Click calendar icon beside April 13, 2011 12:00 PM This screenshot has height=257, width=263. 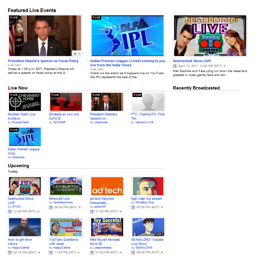coord(175,66)
